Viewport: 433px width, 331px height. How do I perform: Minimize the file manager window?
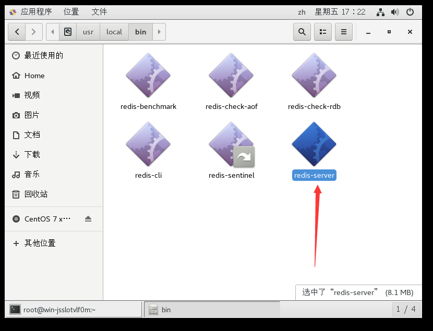pyautogui.click(x=368, y=32)
